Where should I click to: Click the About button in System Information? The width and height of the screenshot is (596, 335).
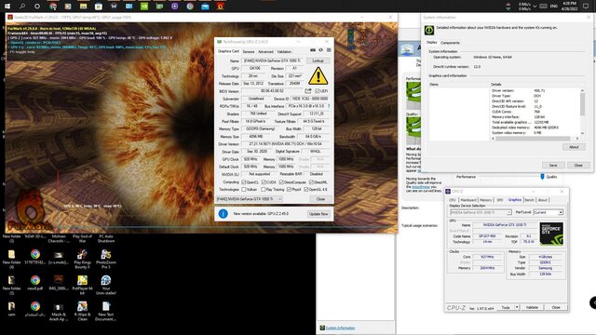(x=574, y=147)
